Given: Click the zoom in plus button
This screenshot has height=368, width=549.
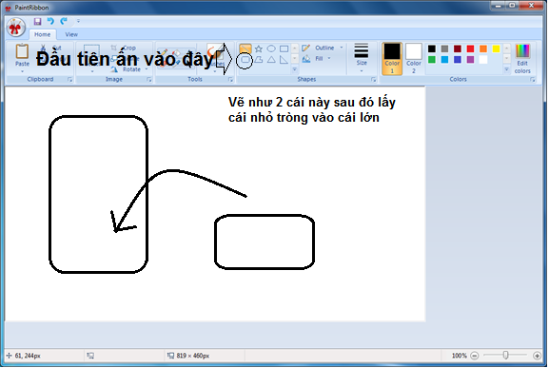Looking at the screenshot, I should point(537,356).
